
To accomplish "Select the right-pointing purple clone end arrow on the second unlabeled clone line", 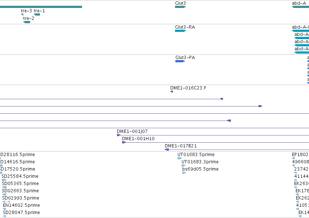I will pos(260,106).
